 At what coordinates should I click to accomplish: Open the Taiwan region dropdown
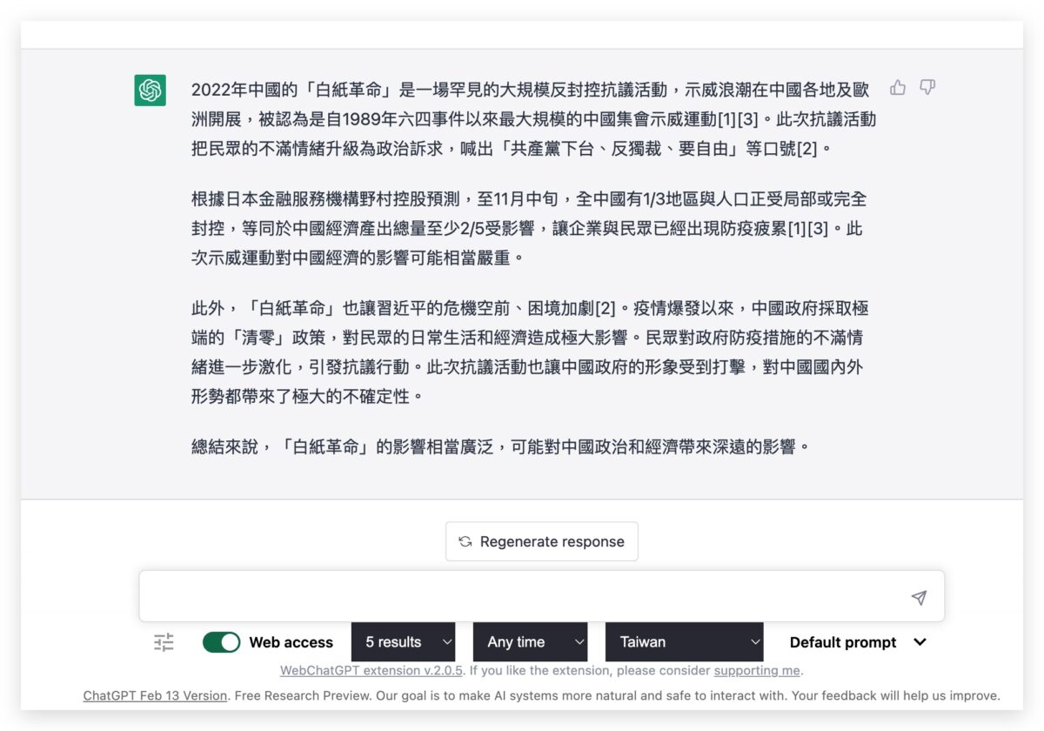[685, 642]
